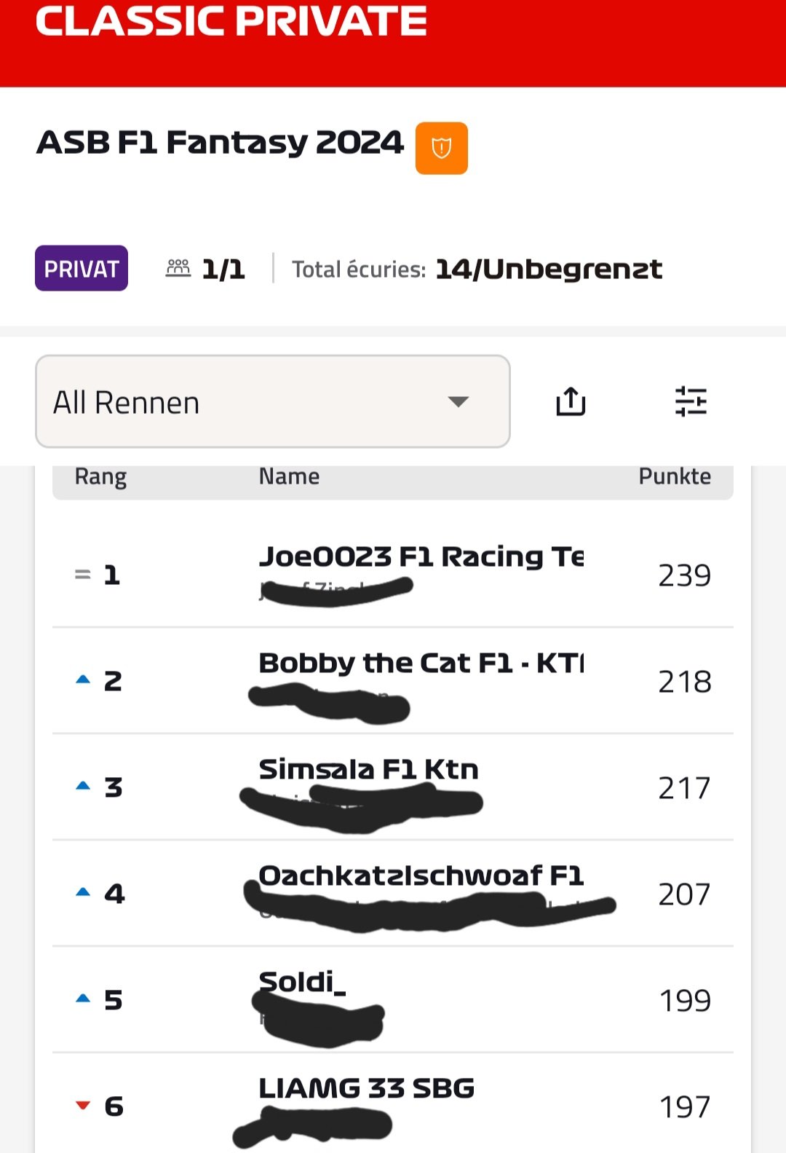Tap the Name column header

289,476
